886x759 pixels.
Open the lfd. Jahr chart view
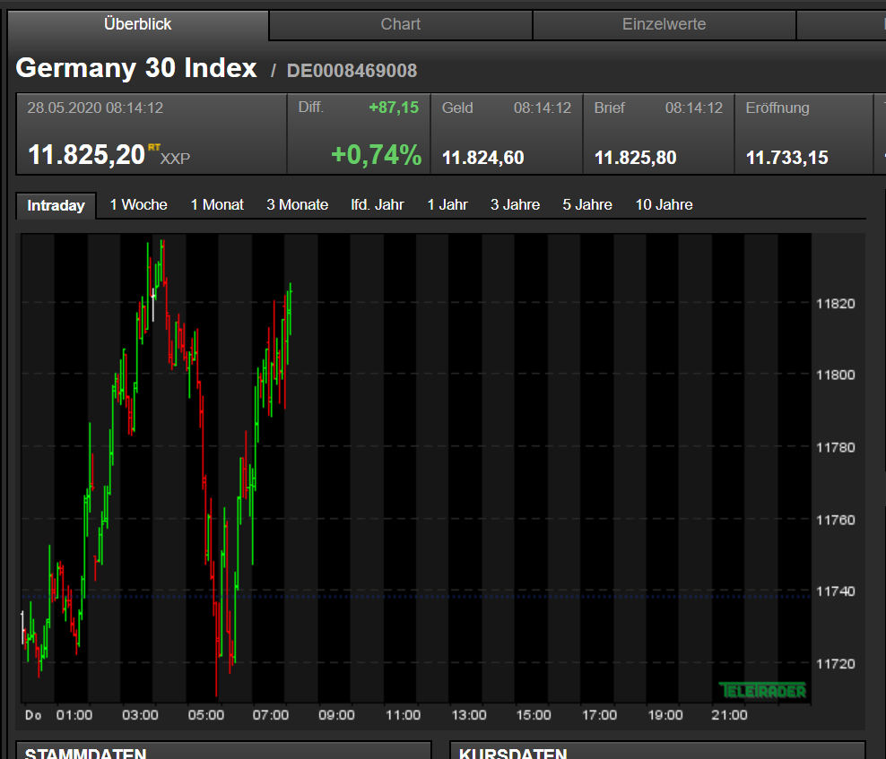[378, 204]
